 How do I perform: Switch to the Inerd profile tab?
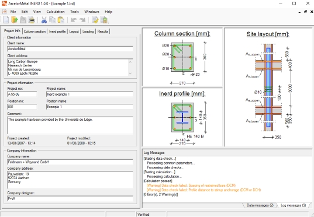pos(57,32)
